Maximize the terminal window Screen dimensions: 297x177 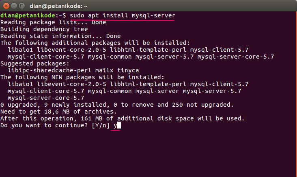(x=22, y=6)
